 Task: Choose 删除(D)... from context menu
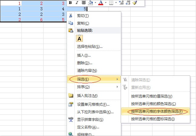tap(94, 63)
